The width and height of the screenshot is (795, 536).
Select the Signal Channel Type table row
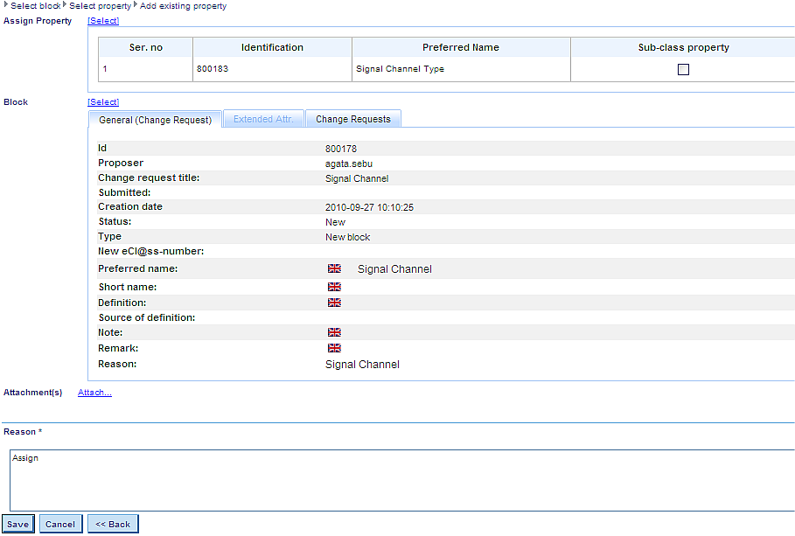[400, 69]
